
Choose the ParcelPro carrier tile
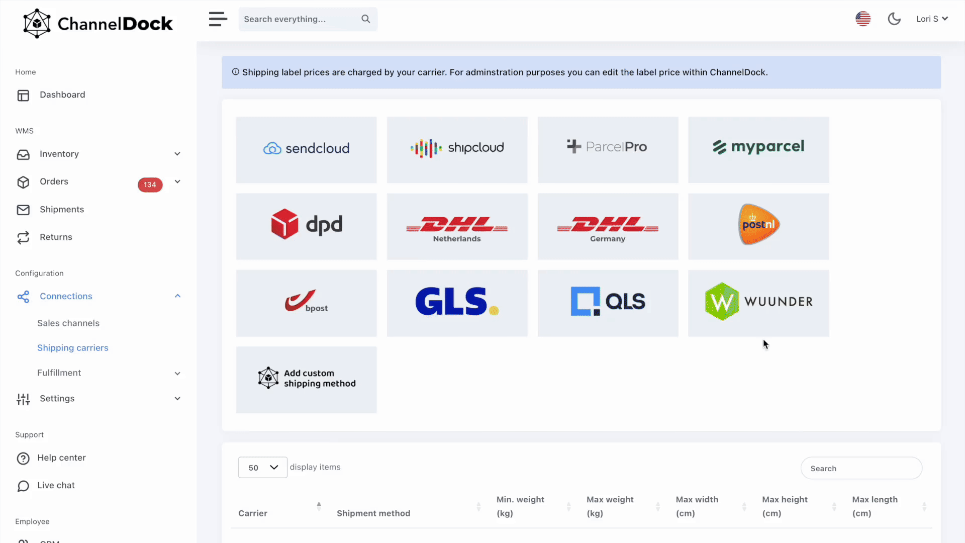(608, 150)
